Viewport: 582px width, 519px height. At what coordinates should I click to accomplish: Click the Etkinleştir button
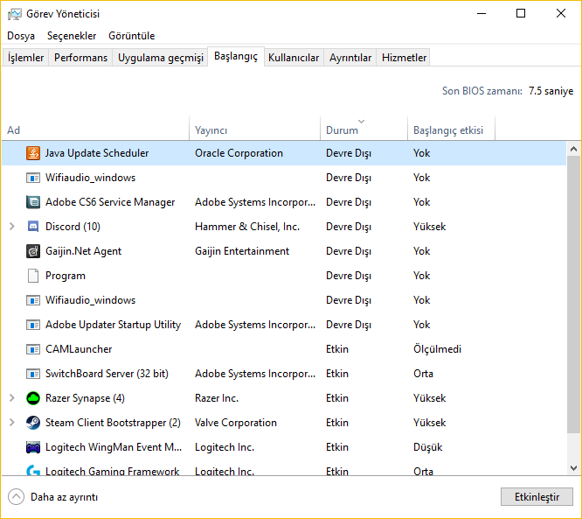(537, 497)
